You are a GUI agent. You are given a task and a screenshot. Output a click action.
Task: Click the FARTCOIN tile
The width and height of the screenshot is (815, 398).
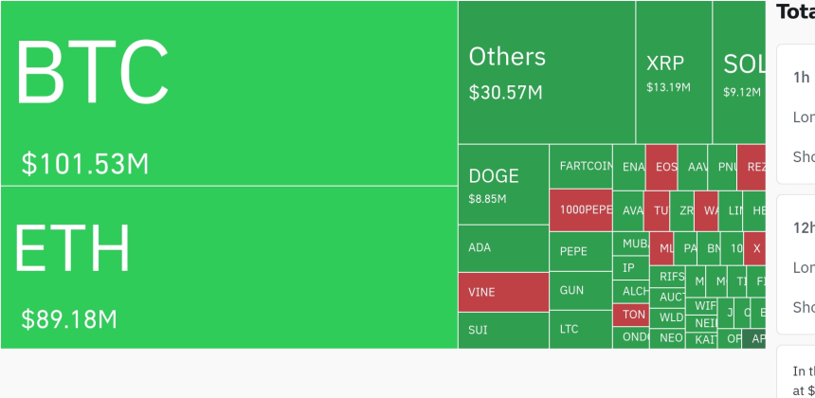[x=581, y=167]
